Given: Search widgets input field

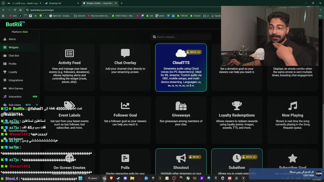Looking at the screenshot, I should coord(181,37).
